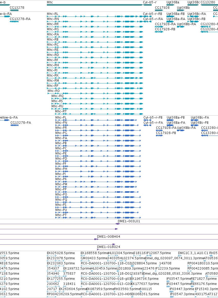The height and width of the screenshot is (298, 218).
Task: Click the CG17928 gene label
Action: pyautogui.click(x=162, y=8)
